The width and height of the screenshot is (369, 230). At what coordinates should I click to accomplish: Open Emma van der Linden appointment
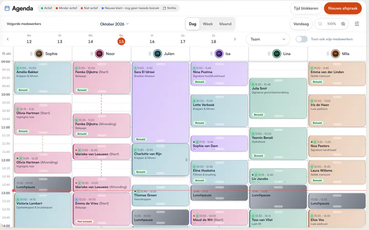337,74
